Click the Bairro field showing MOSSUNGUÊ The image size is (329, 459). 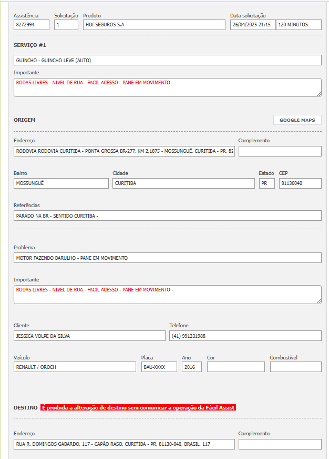61,183
